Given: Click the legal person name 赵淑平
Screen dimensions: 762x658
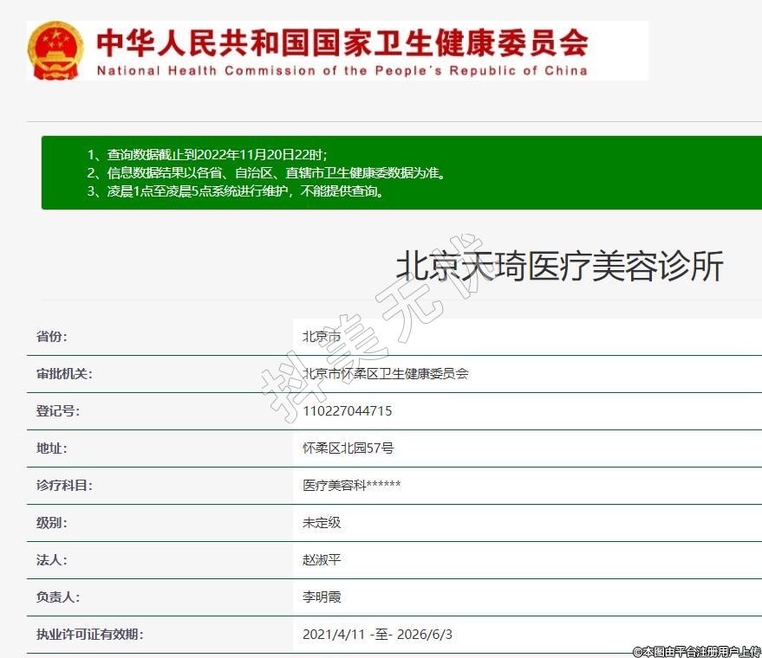Looking at the screenshot, I should pos(322,560).
